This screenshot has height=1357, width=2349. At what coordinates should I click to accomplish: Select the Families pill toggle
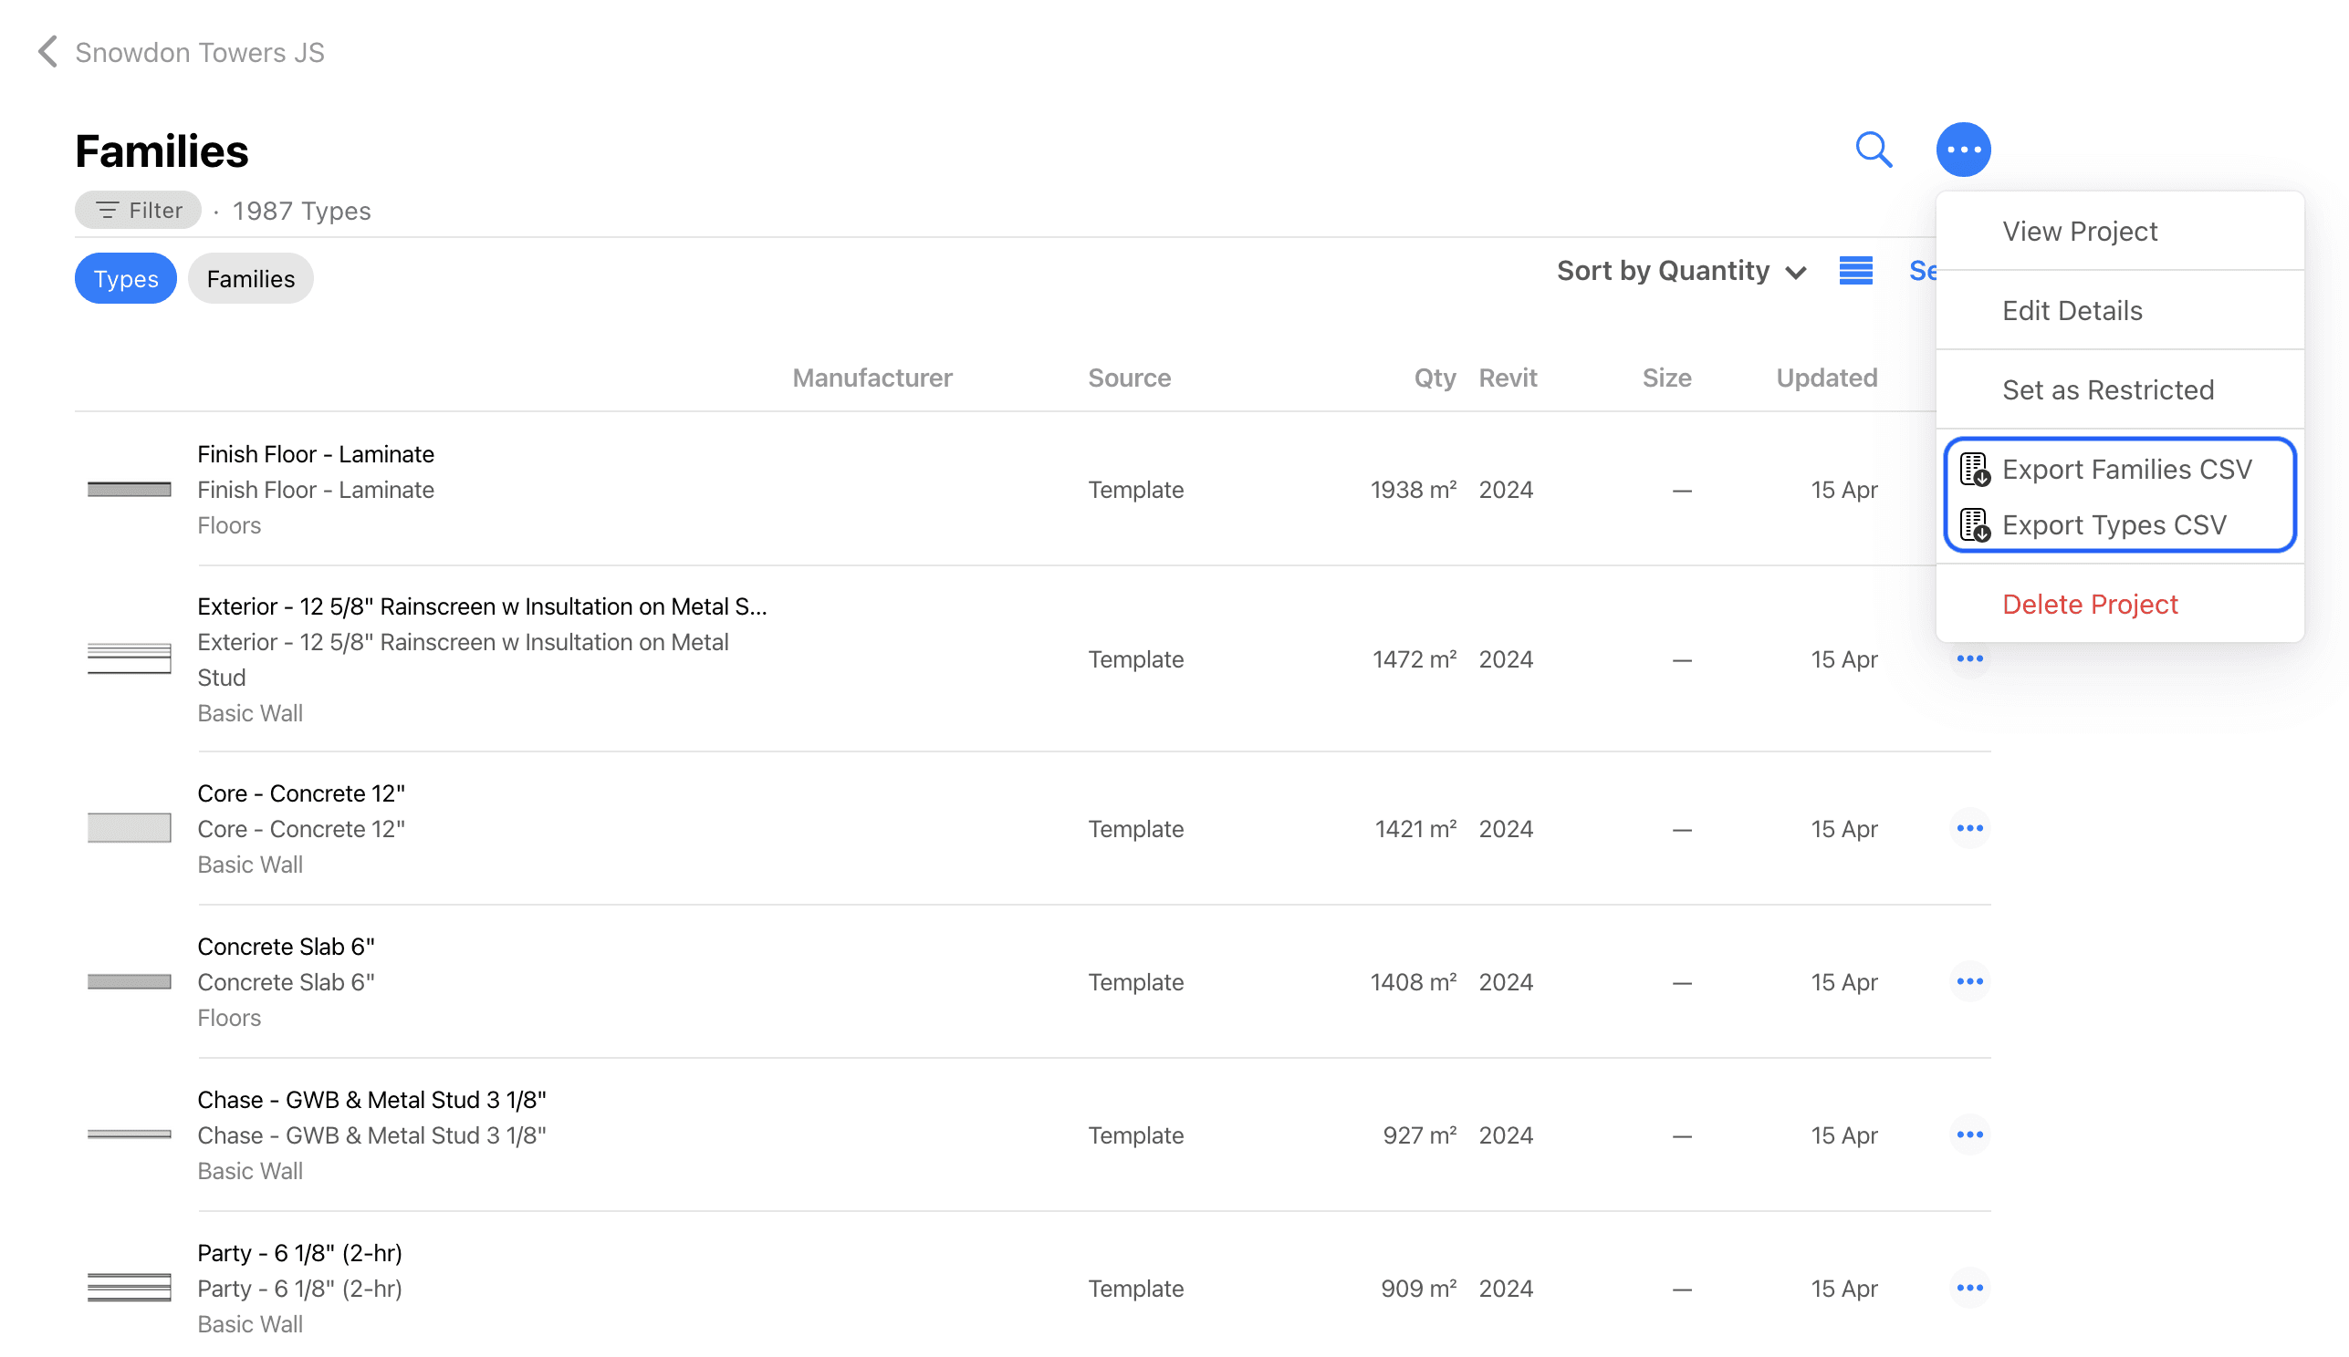(x=250, y=278)
